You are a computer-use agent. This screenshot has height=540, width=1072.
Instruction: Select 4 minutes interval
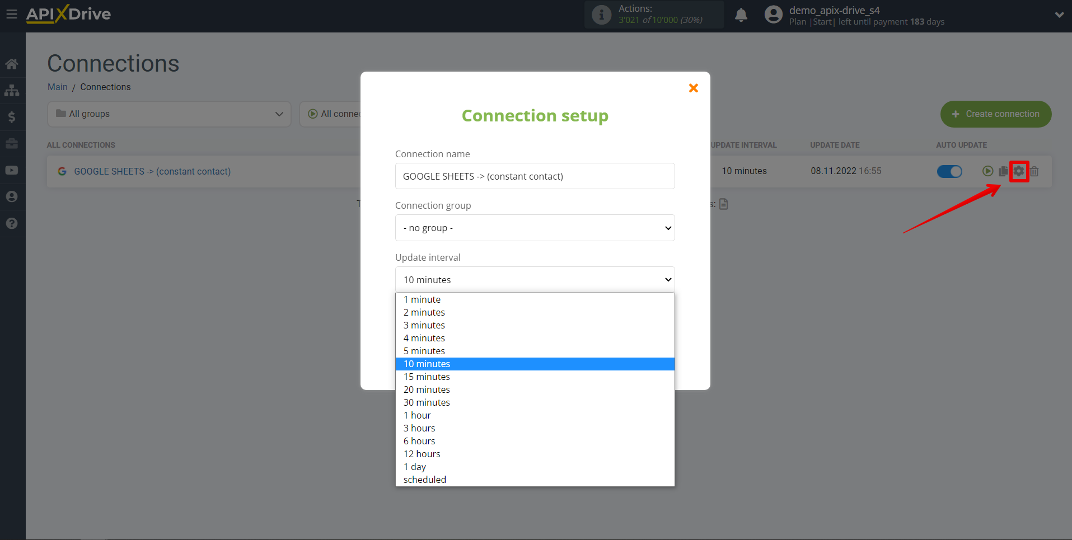click(x=535, y=338)
